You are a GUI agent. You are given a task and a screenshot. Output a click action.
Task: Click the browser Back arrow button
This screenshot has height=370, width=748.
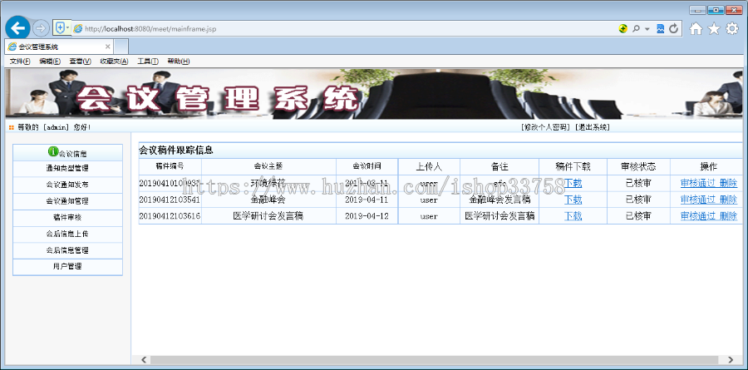click(17, 28)
